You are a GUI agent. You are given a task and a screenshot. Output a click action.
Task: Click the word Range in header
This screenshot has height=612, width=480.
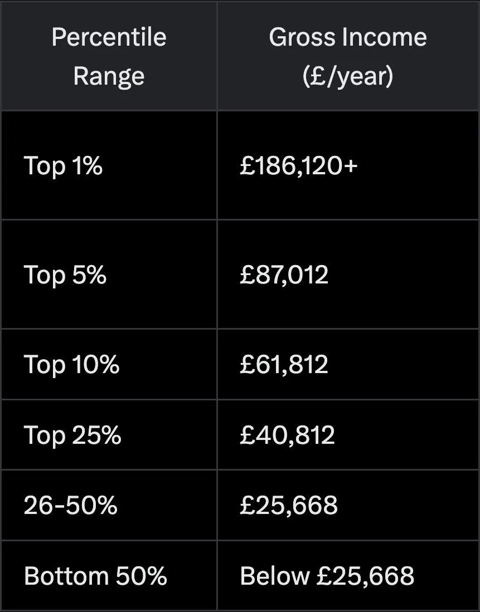click(109, 76)
